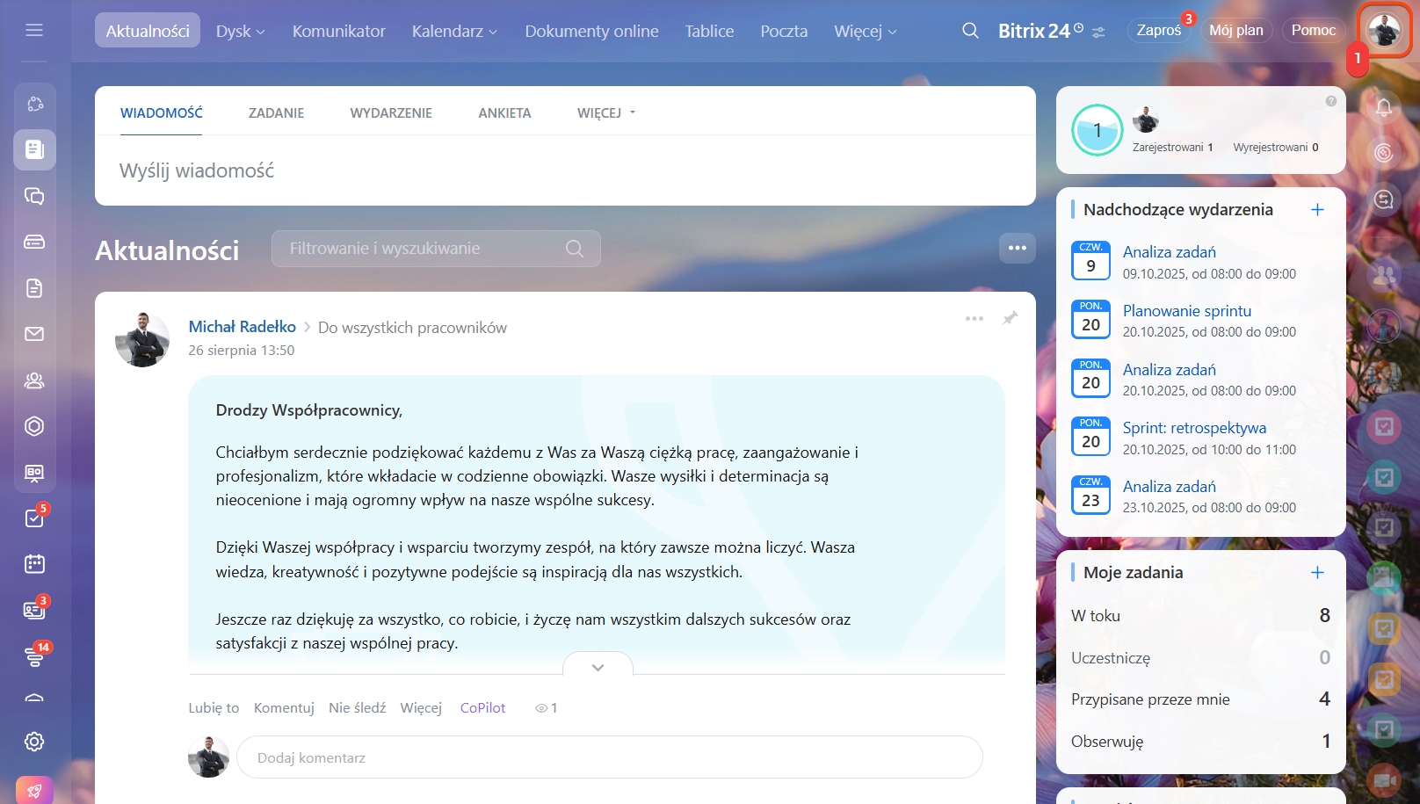The height and width of the screenshot is (804, 1420).
Task: Open the settings gear in the left sidebar
Action: click(34, 742)
